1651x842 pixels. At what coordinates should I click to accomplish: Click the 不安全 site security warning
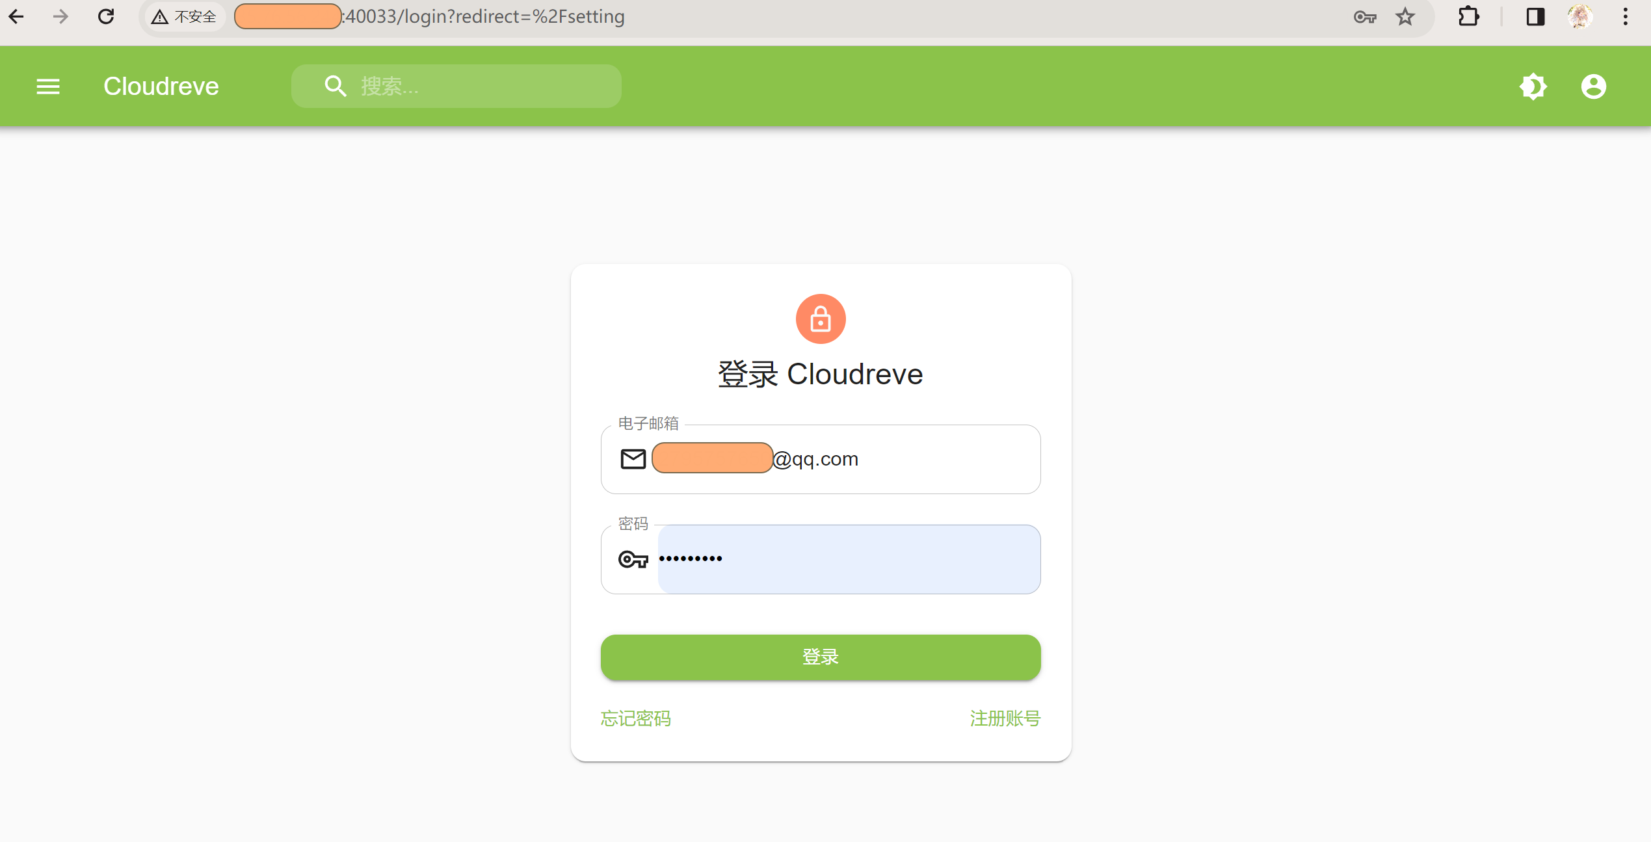[x=184, y=17]
